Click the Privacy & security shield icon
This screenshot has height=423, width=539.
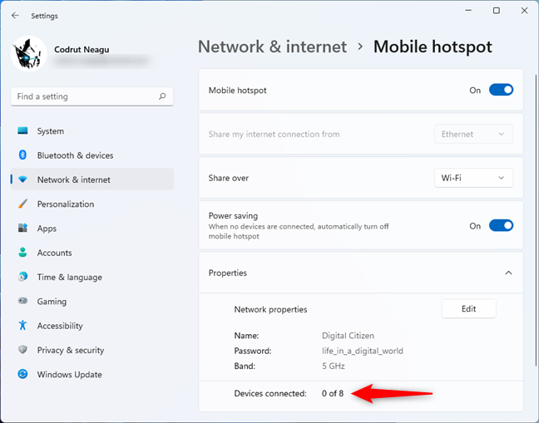22,350
